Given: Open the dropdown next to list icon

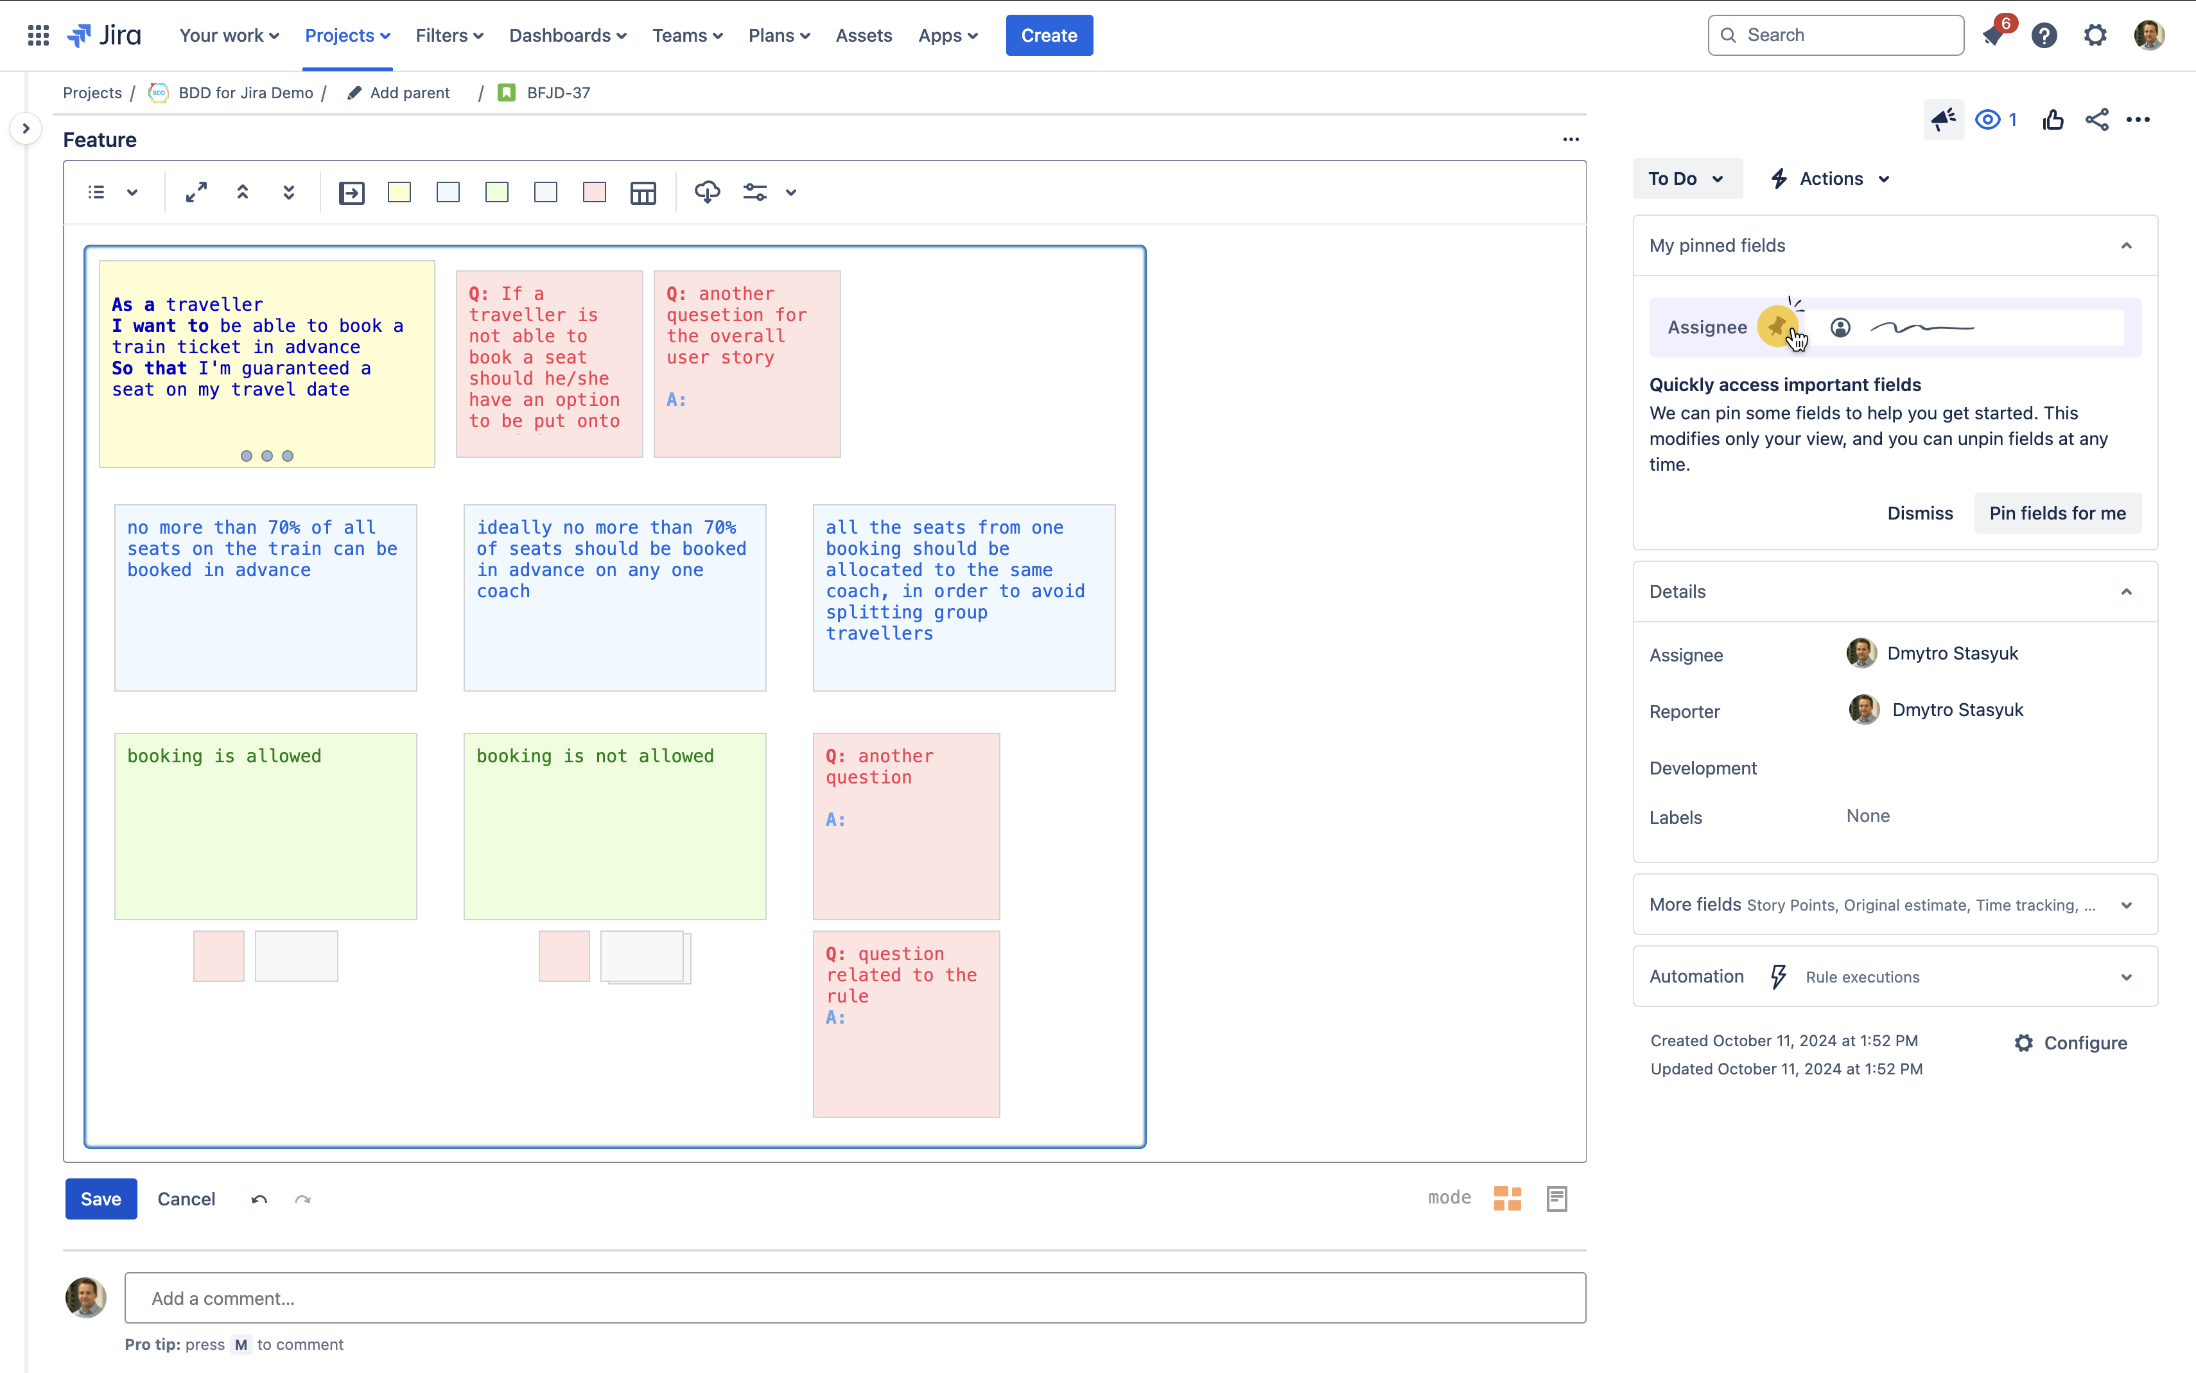Looking at the screenshot, I should [x=132, y=193].
